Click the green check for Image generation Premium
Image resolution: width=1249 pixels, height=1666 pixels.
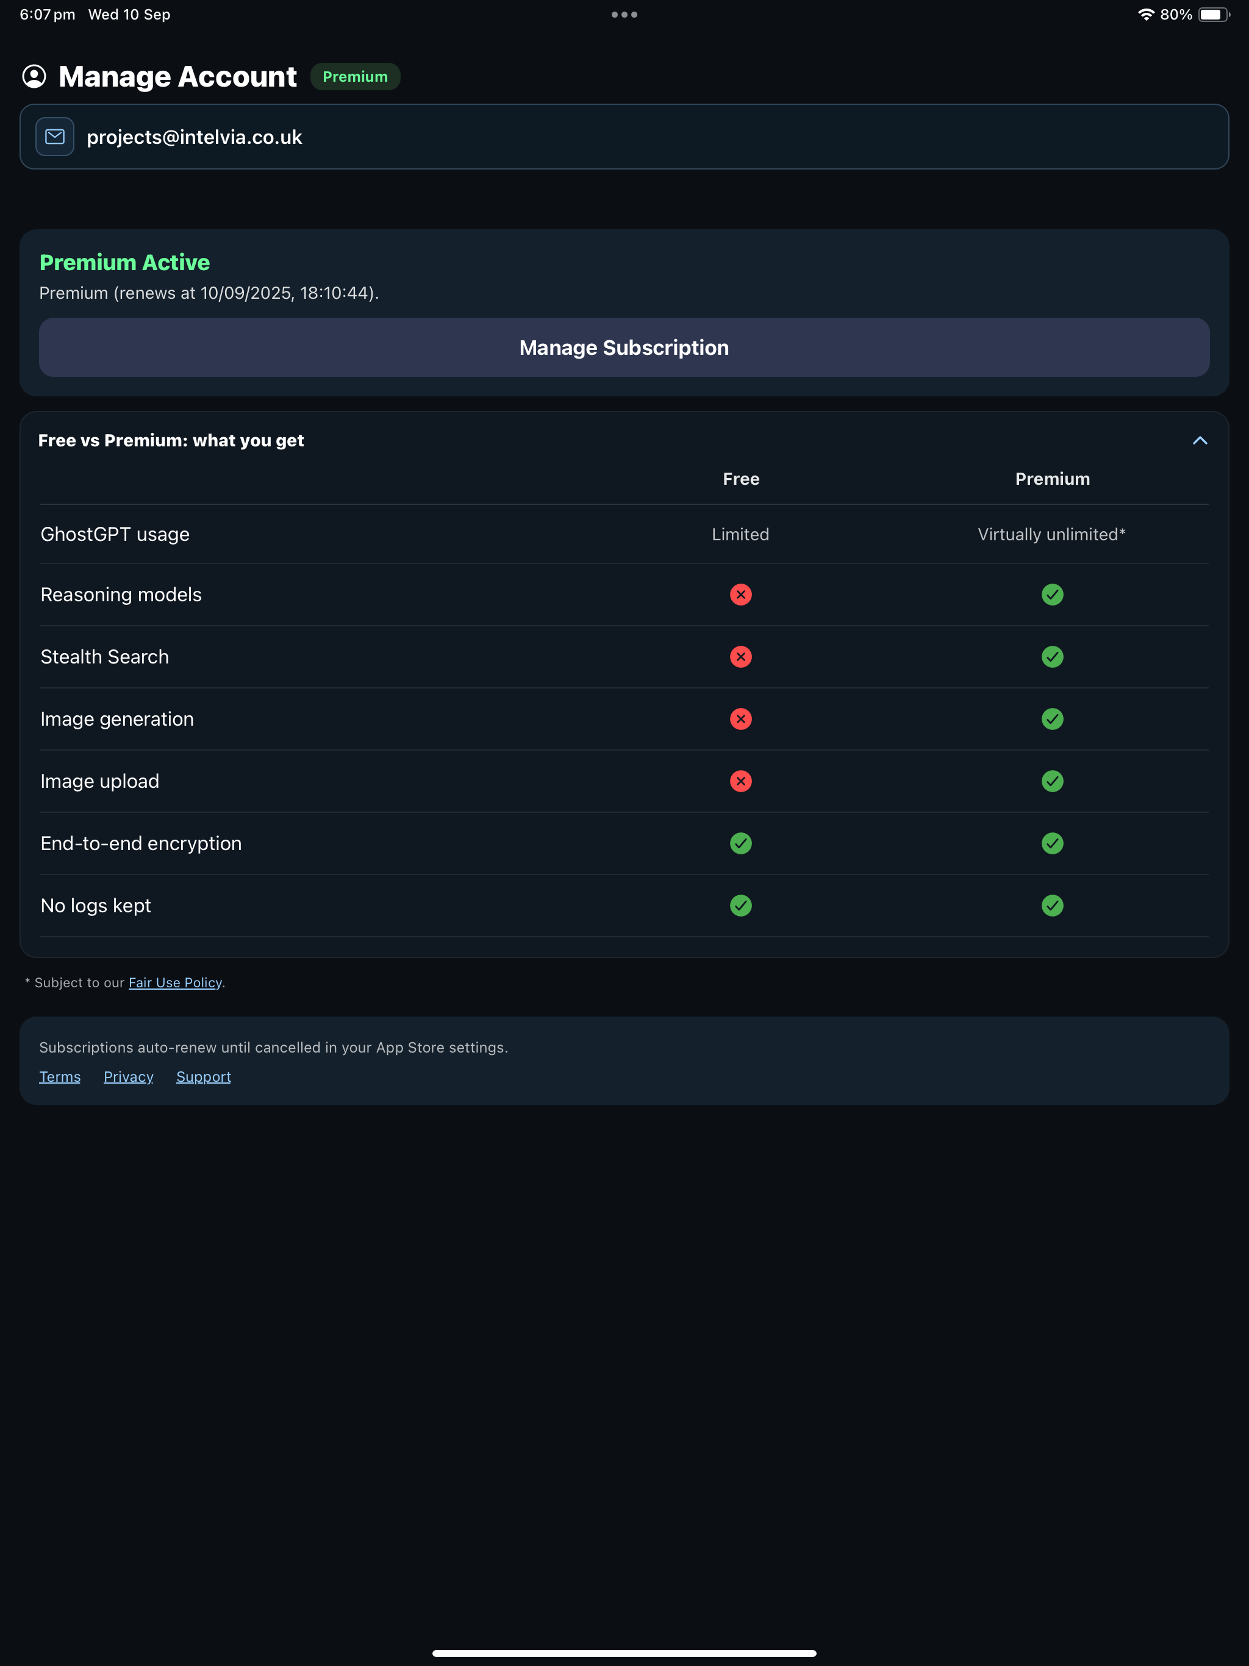tap(1053, 718)
